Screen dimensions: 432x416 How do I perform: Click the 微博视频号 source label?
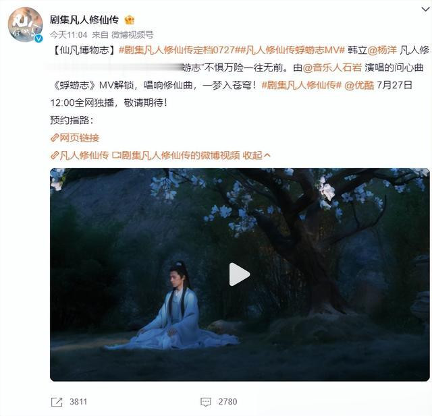(132, 34)
